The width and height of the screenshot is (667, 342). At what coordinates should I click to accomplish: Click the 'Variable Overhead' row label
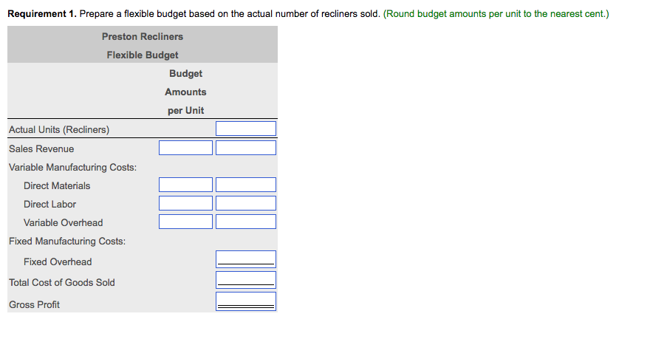[64, 222]
